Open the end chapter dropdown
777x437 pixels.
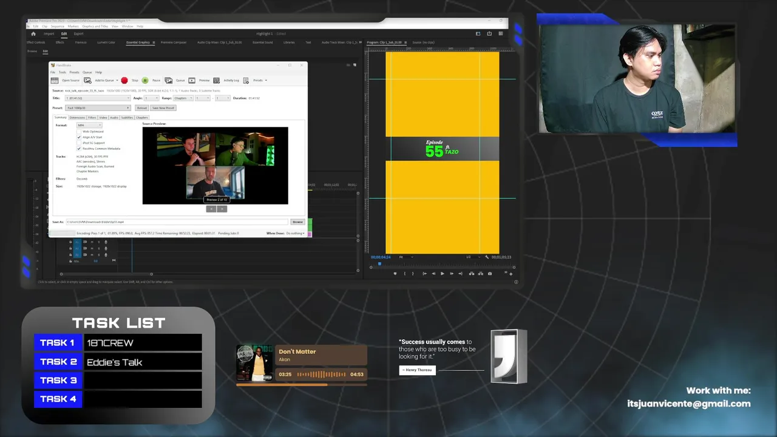point(223,98)
